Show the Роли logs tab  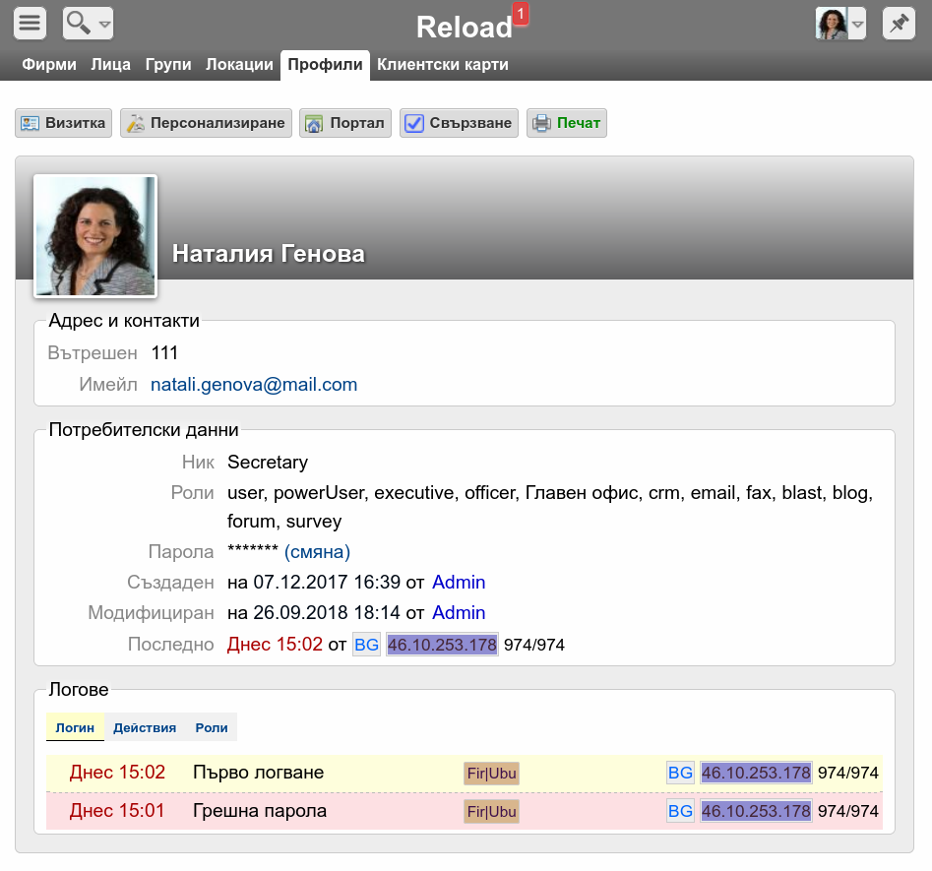point(212,728)
